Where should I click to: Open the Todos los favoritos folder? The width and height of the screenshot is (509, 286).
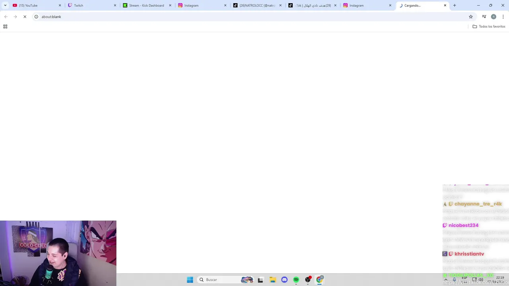pyautogui.click(x=489, y=27)
